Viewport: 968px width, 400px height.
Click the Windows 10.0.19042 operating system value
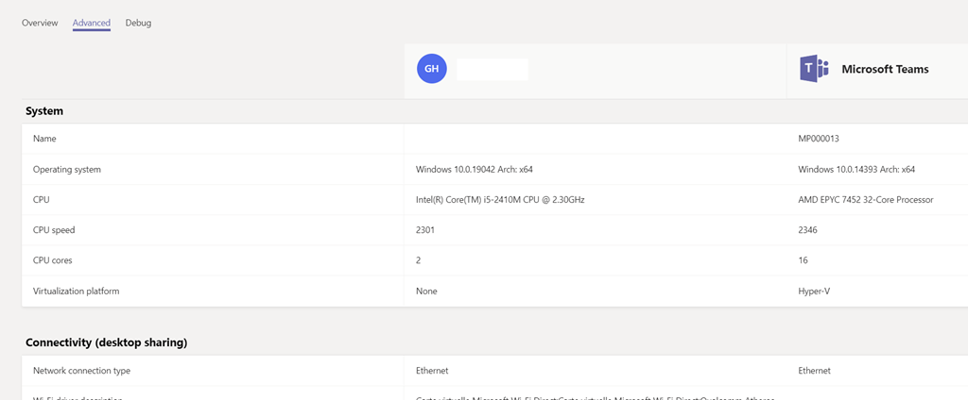(x=480, y=170)
